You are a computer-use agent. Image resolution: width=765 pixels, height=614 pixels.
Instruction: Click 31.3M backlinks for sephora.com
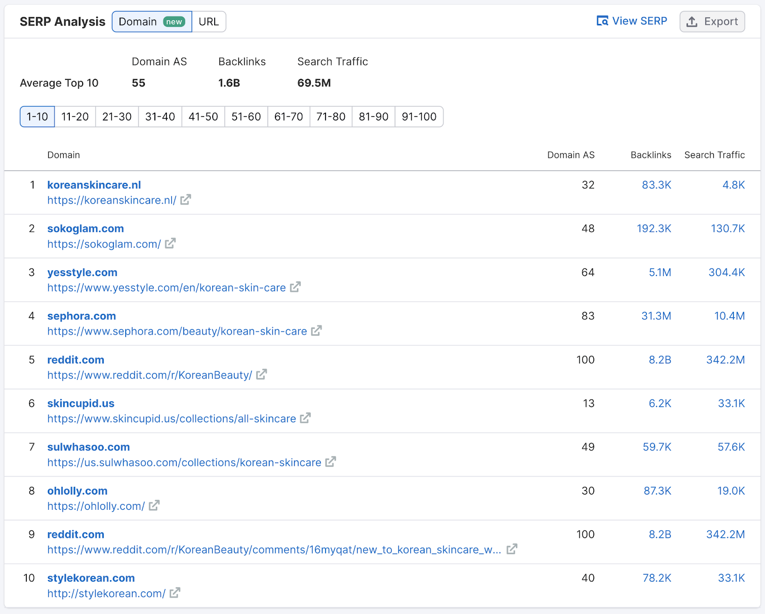656,316
